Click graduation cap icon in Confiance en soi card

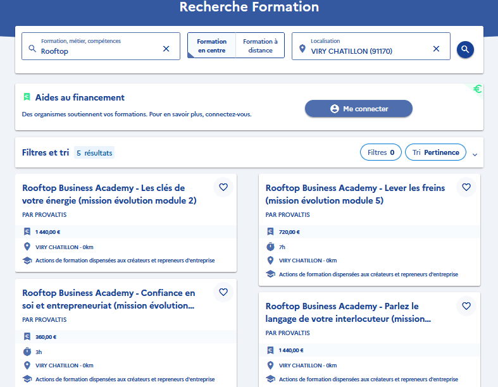[x=27, y=379]
